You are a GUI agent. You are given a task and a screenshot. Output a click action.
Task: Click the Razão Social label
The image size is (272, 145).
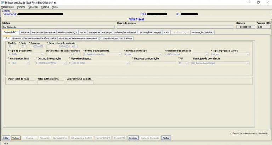pos(10,14)
